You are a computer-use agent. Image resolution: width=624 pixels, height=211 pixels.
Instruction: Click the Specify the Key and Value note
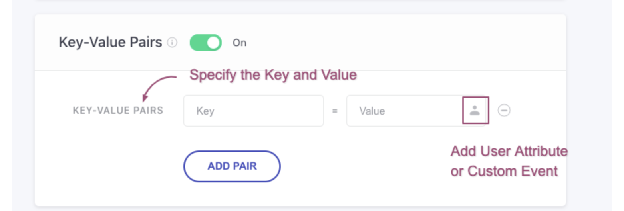[x=273, y=75]
